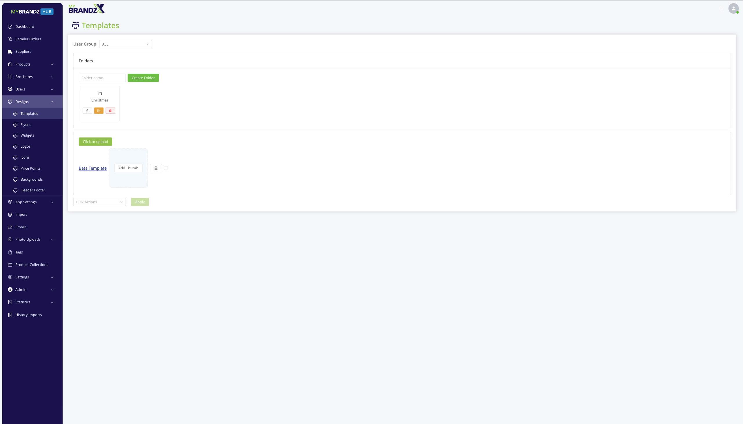Select the Header Footer submenu item
The width and height of the screenshot is (743, 424).
[32, 190]
